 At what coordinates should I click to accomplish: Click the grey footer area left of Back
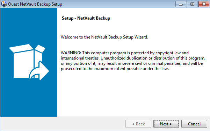pos(63,124)
